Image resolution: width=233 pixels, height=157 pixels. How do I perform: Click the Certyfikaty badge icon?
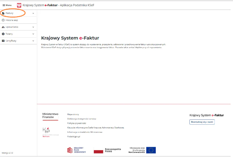click(x=3, y=41)
